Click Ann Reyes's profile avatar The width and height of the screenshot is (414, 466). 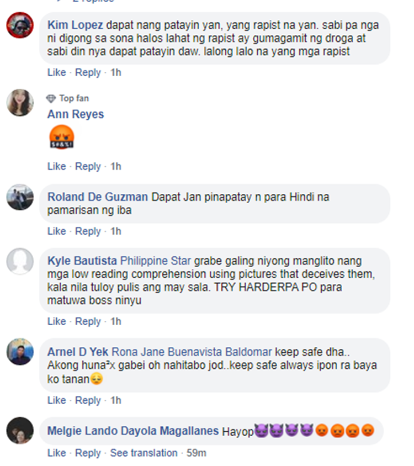coord(20,103)
